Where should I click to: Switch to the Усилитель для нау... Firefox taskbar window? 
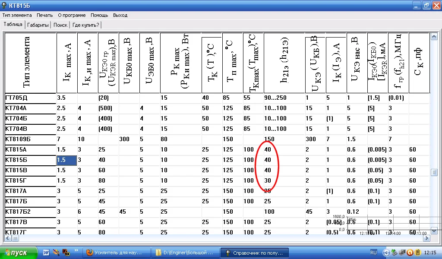click(x=116, y=253)
